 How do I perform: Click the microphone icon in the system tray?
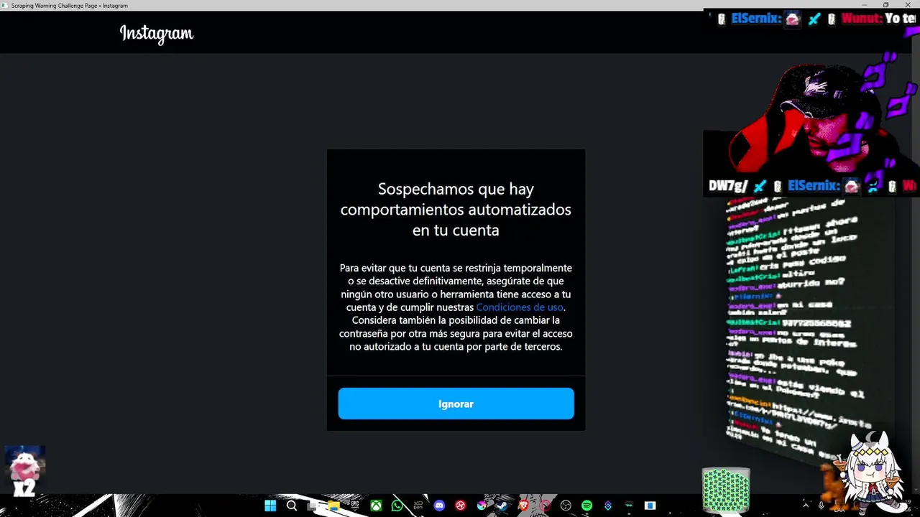[x=822, y=506]
